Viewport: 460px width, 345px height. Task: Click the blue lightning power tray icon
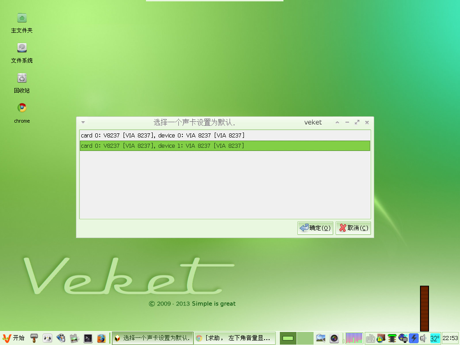414,338
